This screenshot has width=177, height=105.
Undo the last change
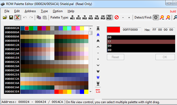tap(25, 17)
